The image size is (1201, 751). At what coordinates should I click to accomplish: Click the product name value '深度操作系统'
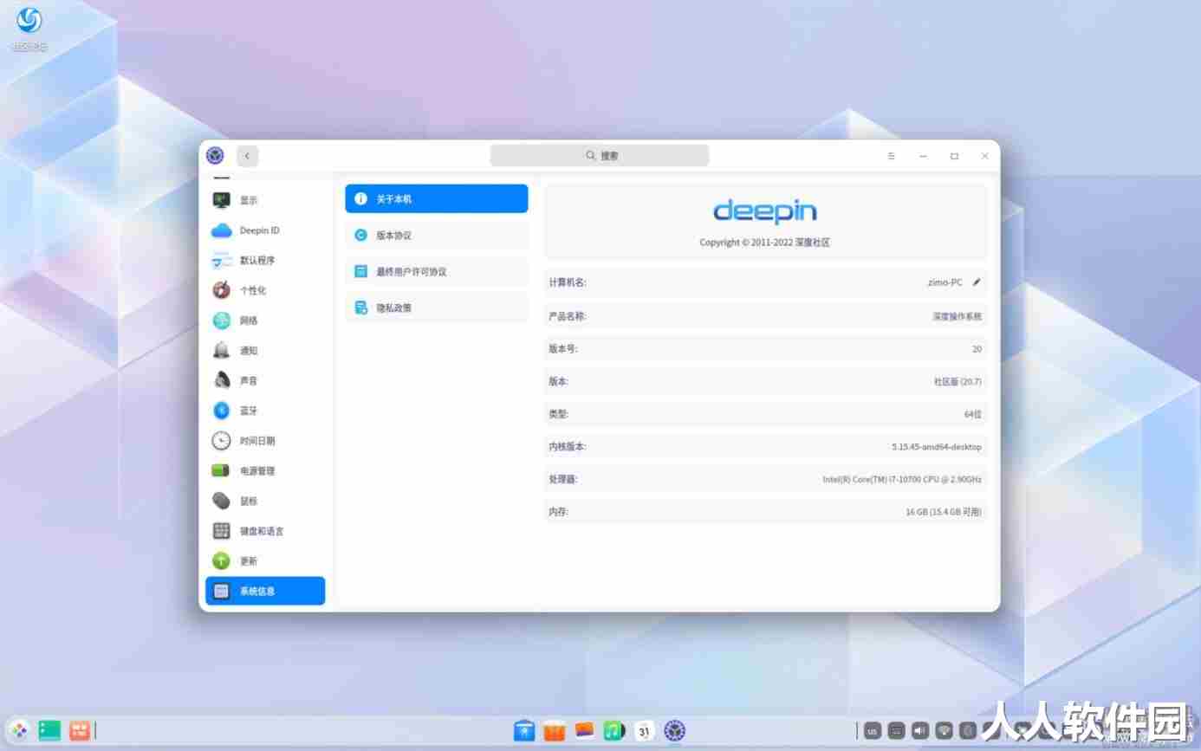[958, 317]
